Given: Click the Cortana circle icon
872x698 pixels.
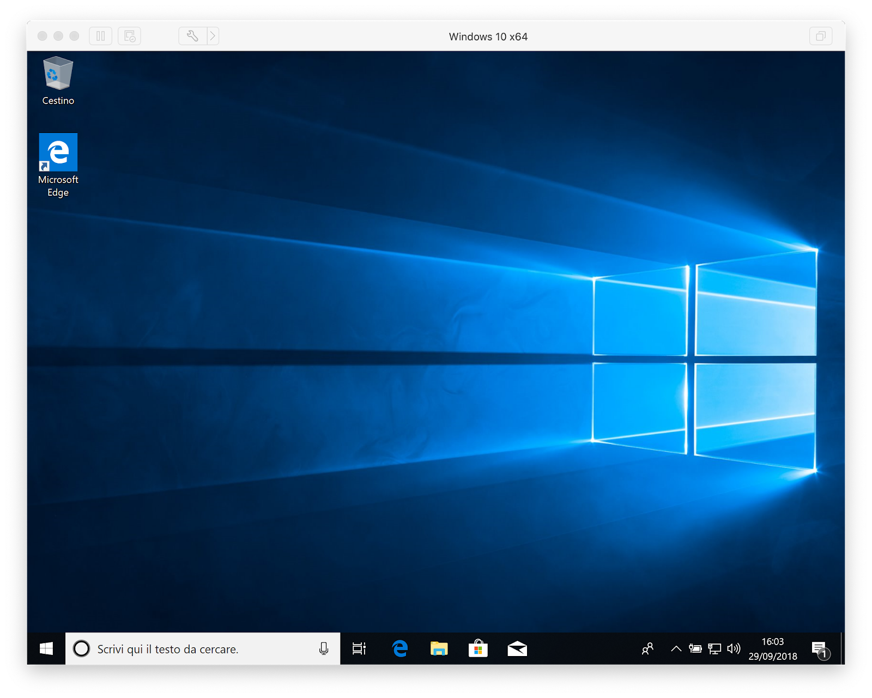Looking at the screenshot, I should (82, 648).
